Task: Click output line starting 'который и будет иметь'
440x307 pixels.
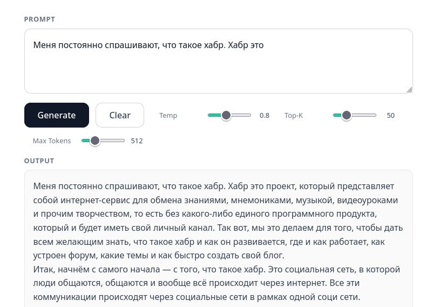Action: click(x=218, y=228)
